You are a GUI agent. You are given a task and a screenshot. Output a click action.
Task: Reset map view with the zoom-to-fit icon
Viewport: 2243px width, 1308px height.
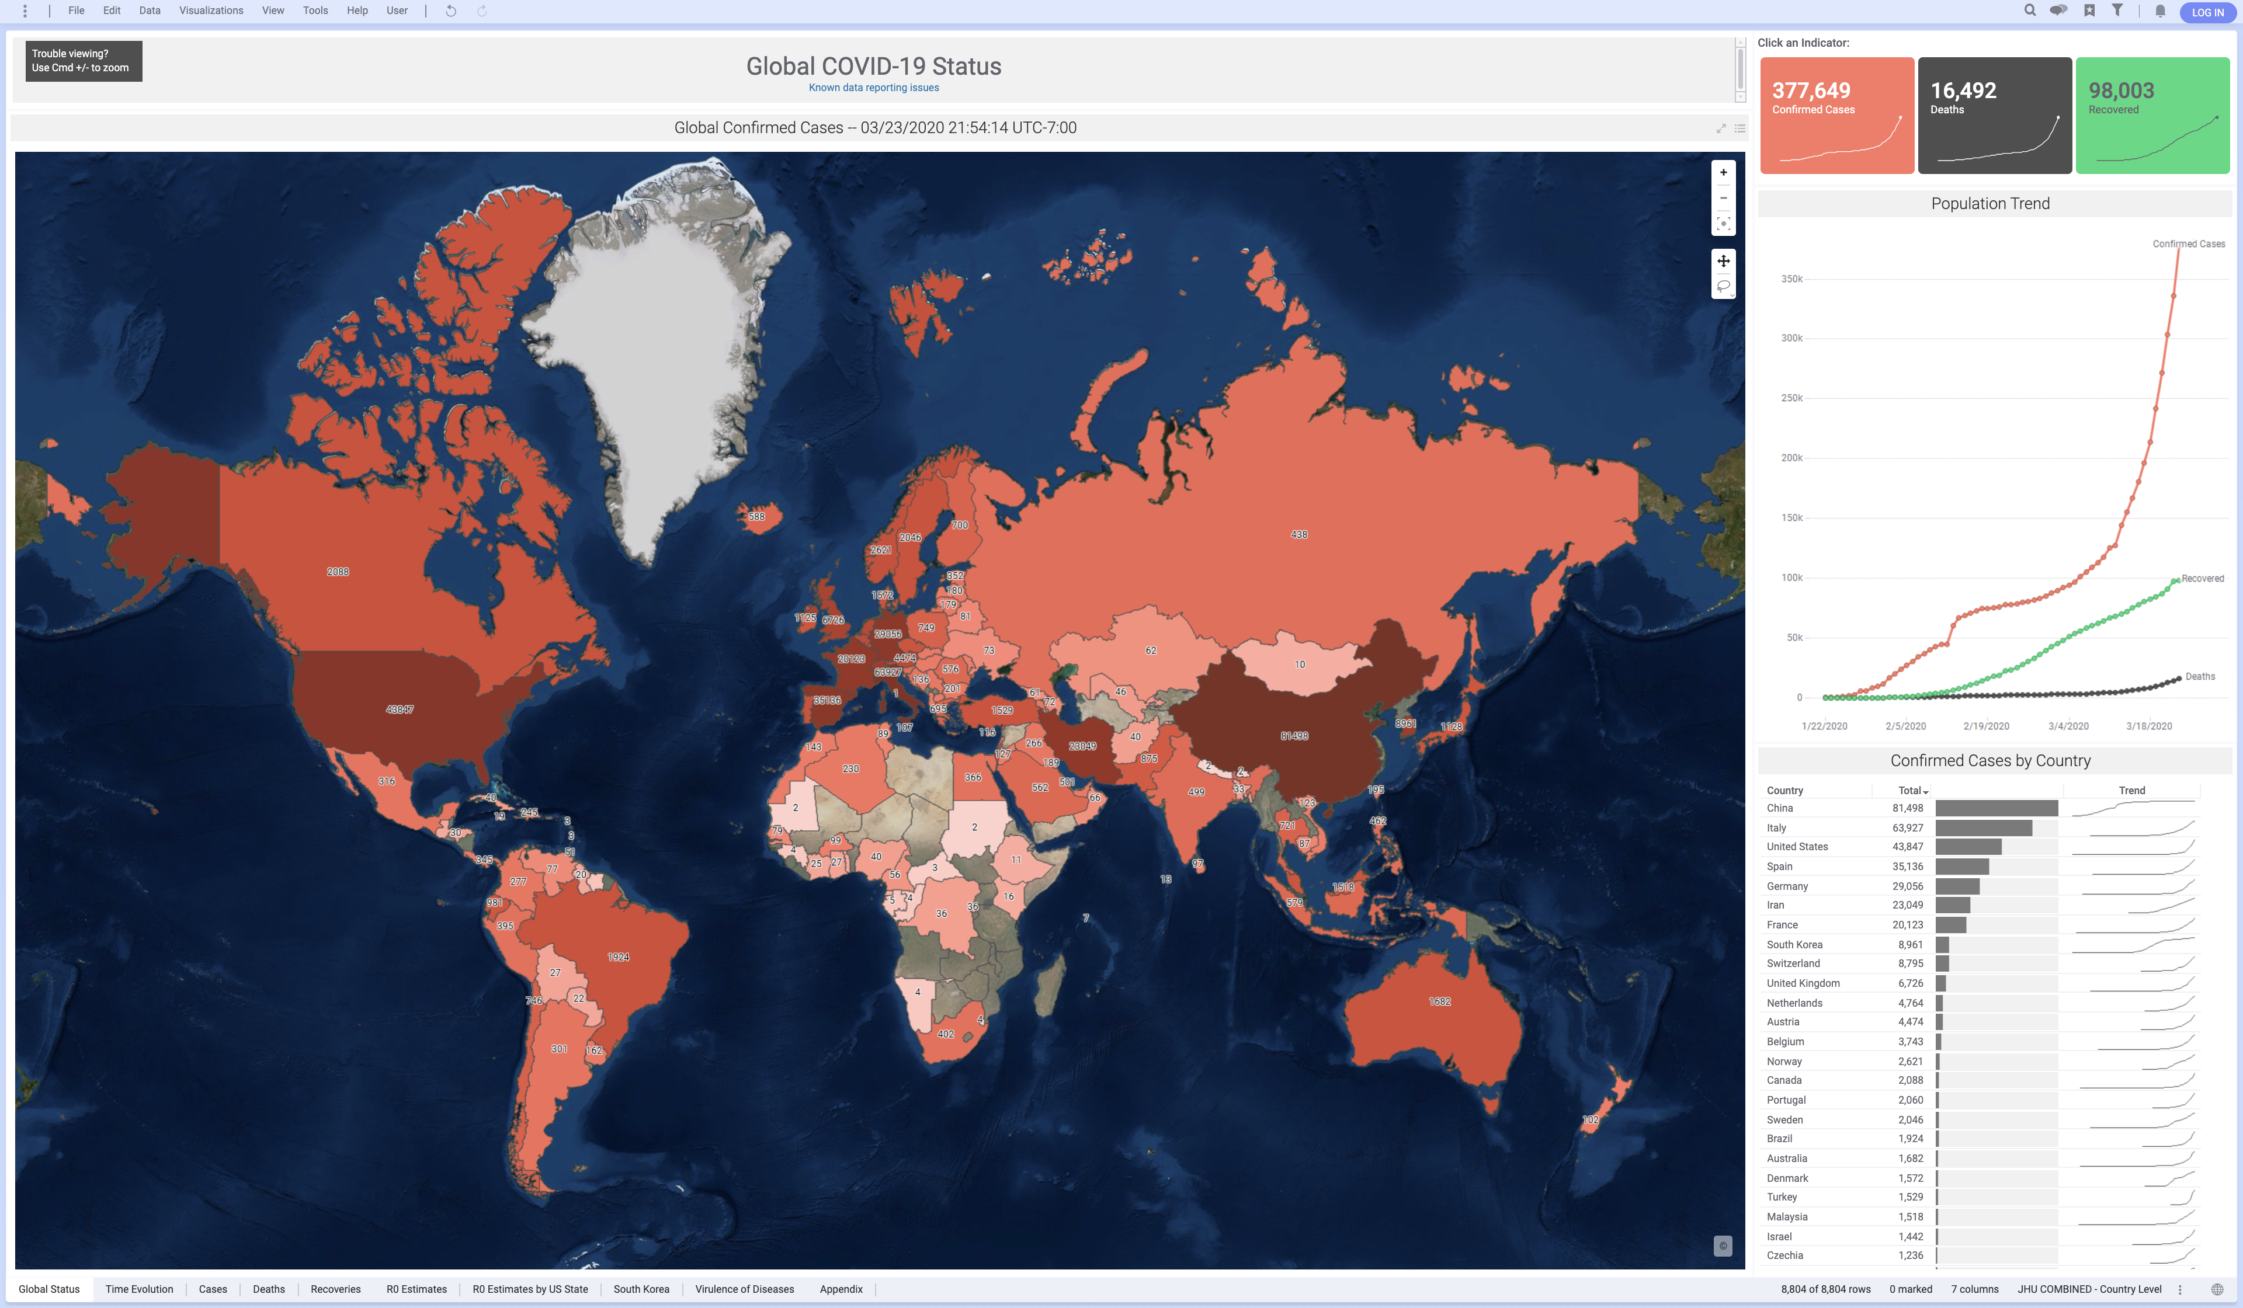click(x=1723, y=223)
